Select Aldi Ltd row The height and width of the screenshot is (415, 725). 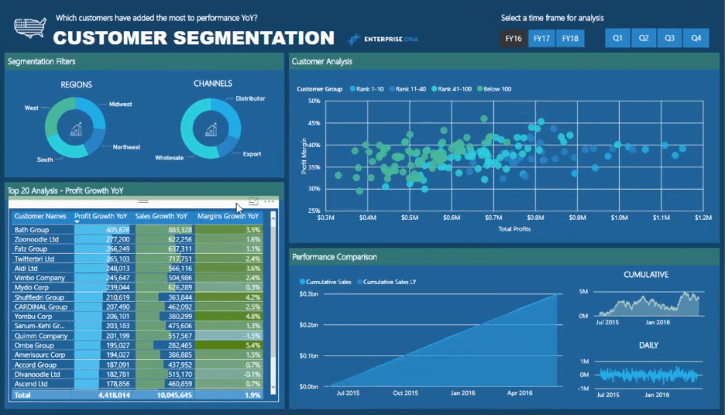pyautogui.click(x=137, y=269)
